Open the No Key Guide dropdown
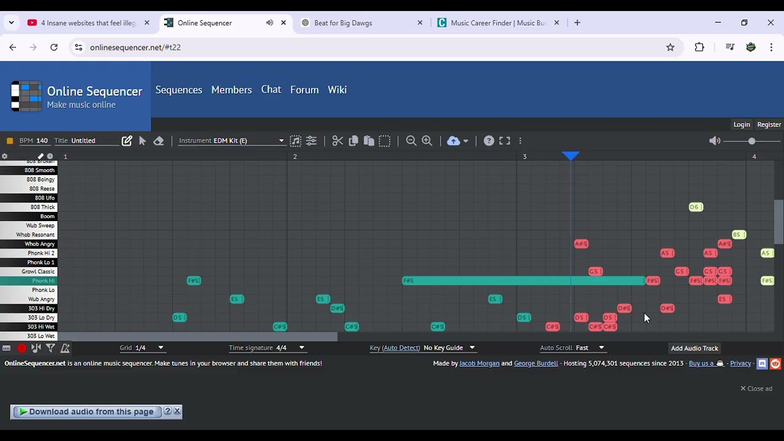Viewport: 784px width, 441px height. click(x=449, y=348)
